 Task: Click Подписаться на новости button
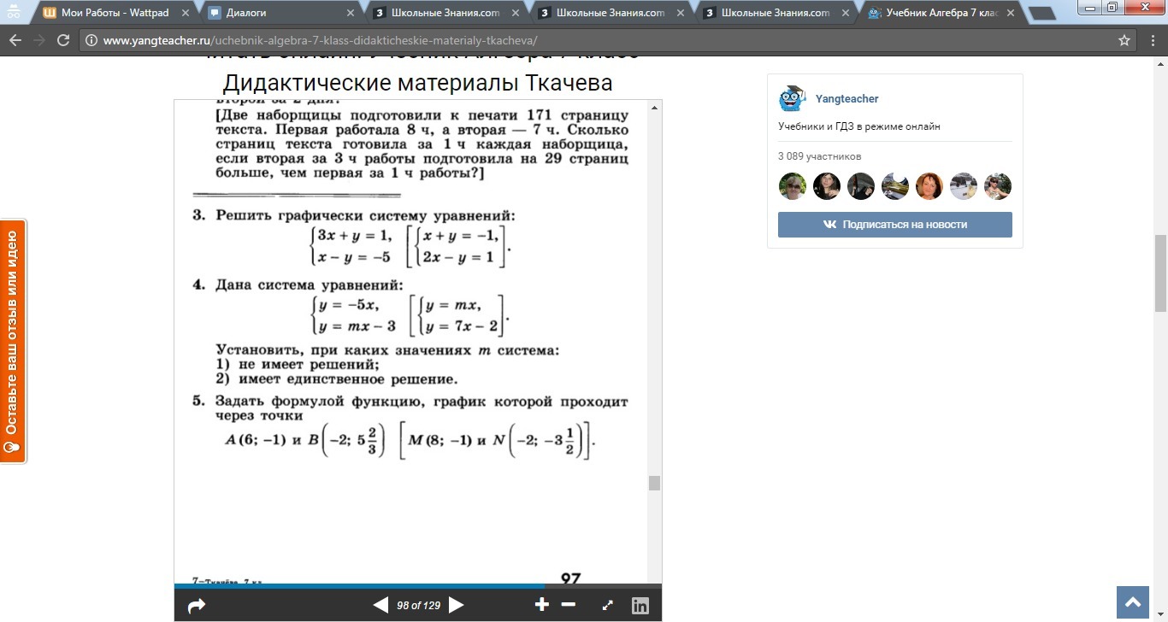(894, 225)
